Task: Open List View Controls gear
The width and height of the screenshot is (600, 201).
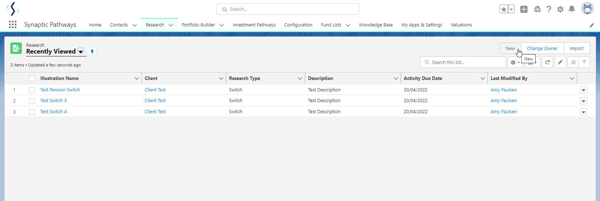Action: click(515, 62)
